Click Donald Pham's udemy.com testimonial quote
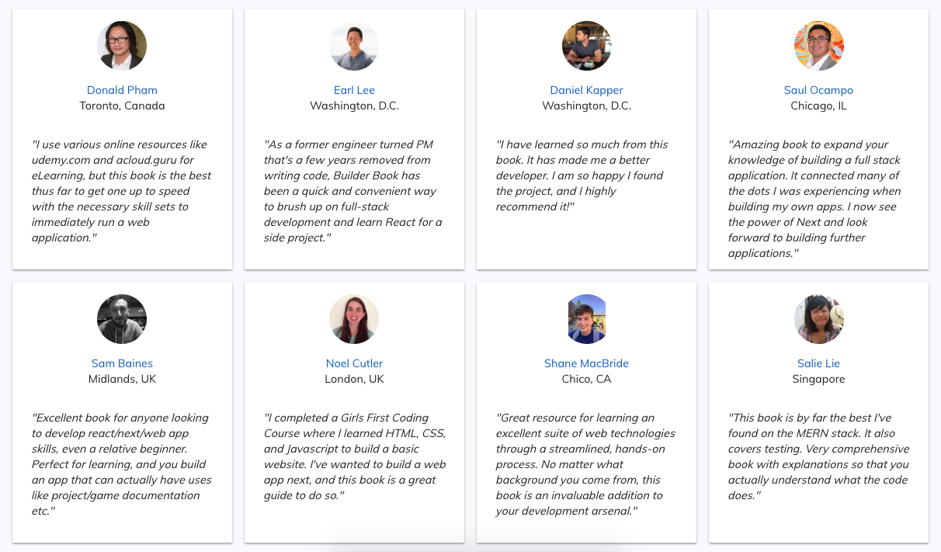 coord(122,191)
